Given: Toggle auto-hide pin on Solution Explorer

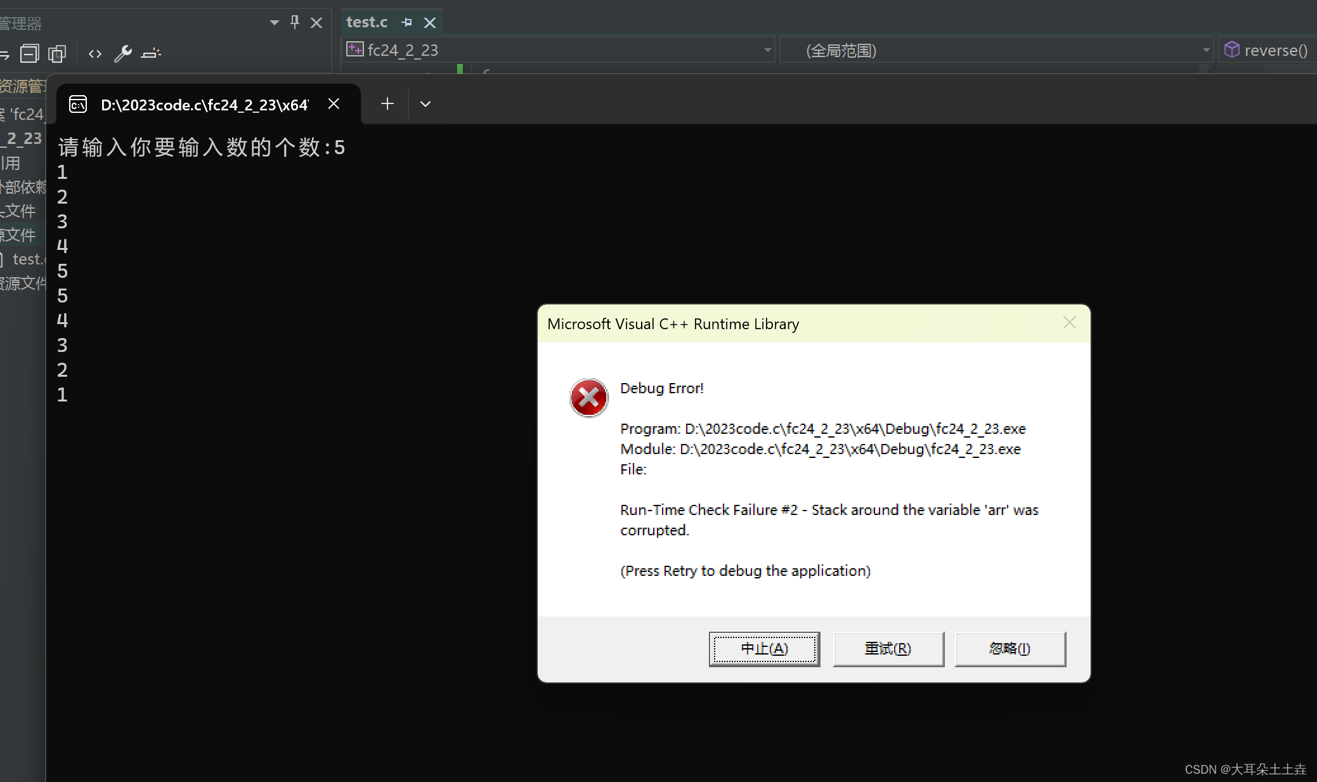Looking at the screenshot, I should pyautogui.click(x=295, y=23).
